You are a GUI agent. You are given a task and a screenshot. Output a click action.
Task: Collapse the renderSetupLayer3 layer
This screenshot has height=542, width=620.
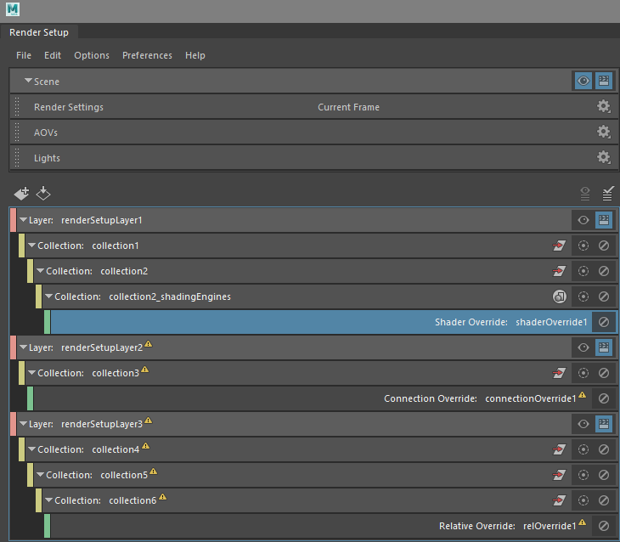[23, 424]
